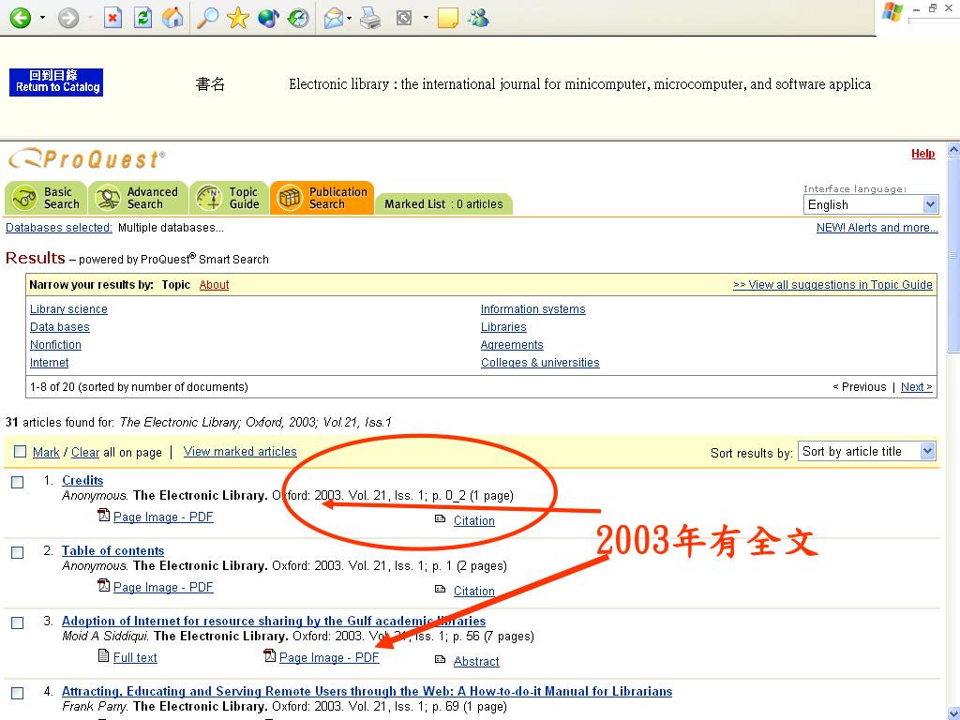Screen dimensions: 960x720
Task: Narrow results by Library science topic
Action: 68,309
